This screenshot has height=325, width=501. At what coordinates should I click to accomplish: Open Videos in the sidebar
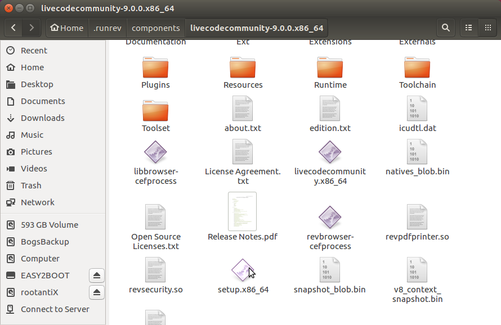53,169
